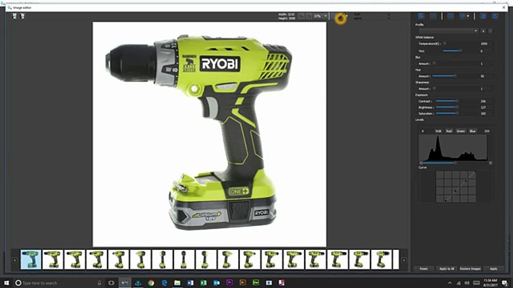Image resolution: width=513 pixels, height=288 pixels.
Task: Click the plus button beside Profile dropdown
Action: click(x=483, y=31)
